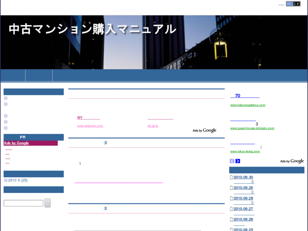Click the document icon beside 2010.09.26
The width and height of the screenshot is (308, 231).
231,220
